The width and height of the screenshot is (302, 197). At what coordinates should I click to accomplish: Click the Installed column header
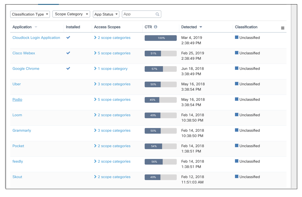coord(73,27)
